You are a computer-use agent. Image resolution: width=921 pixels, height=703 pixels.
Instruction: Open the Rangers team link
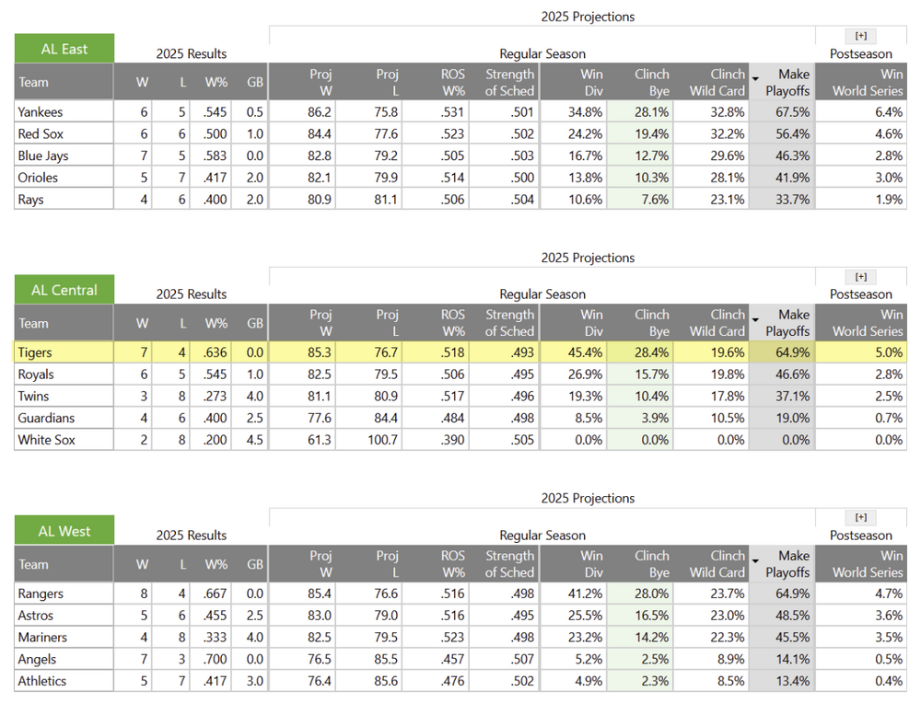tap(41, 594)
